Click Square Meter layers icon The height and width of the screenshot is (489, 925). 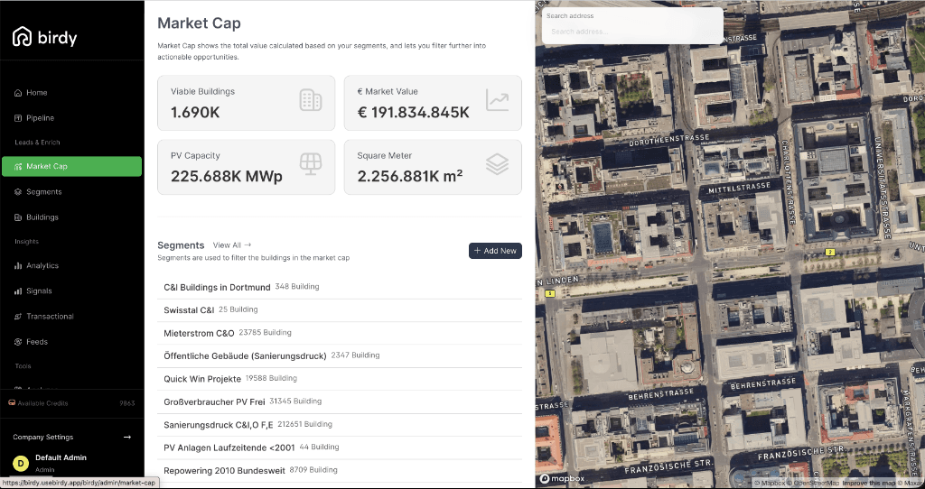pos(498,164)
